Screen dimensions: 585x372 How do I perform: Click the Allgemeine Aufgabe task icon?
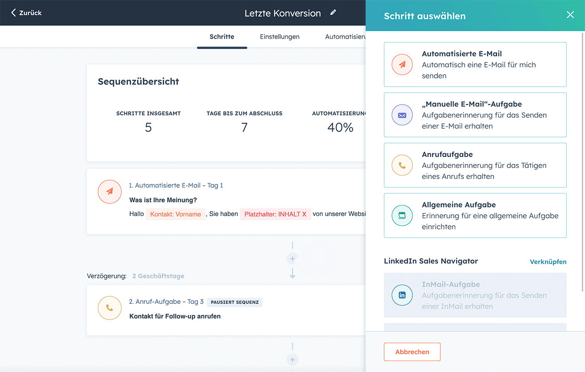point(402,216)
